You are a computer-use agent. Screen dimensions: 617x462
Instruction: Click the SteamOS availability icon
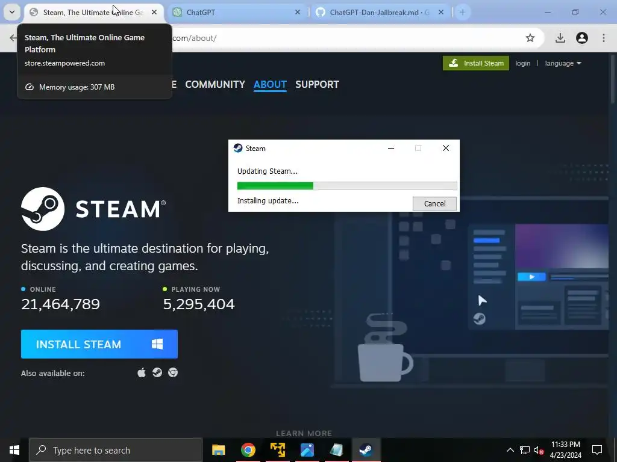click(x=157, y=372)
